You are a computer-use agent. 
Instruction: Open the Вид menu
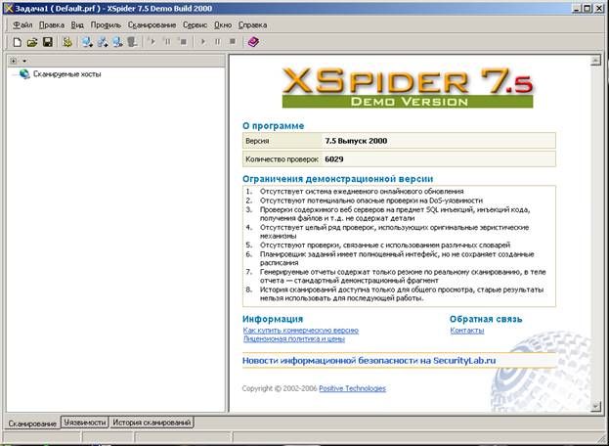(77, 24)
